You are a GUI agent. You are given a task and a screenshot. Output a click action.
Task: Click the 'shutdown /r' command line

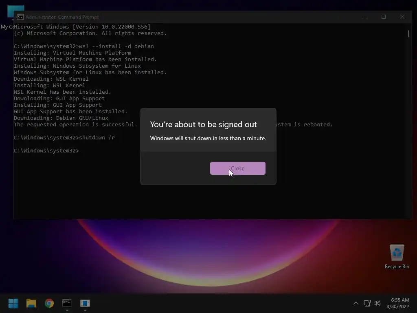tap(64, 138)
